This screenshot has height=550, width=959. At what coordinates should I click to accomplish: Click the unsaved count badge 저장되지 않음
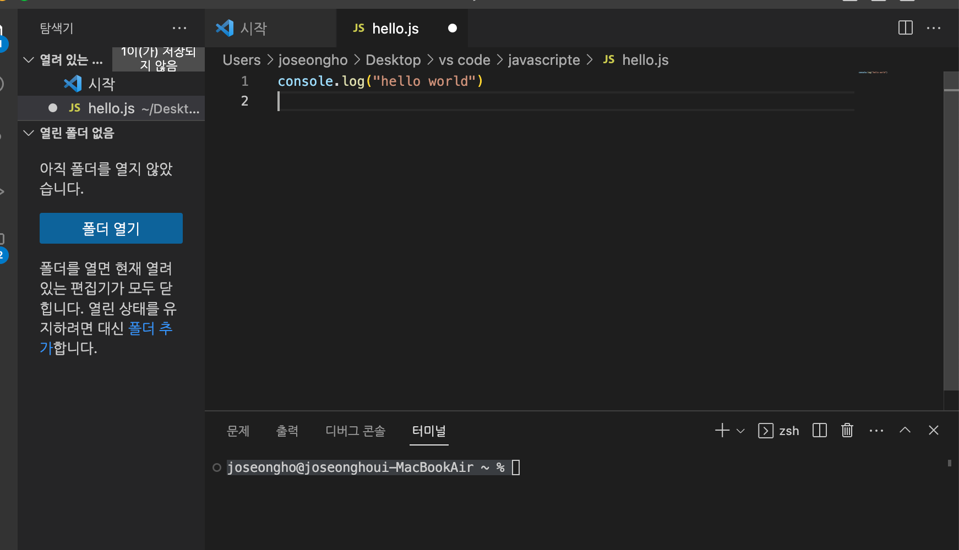tap(159, 59)
